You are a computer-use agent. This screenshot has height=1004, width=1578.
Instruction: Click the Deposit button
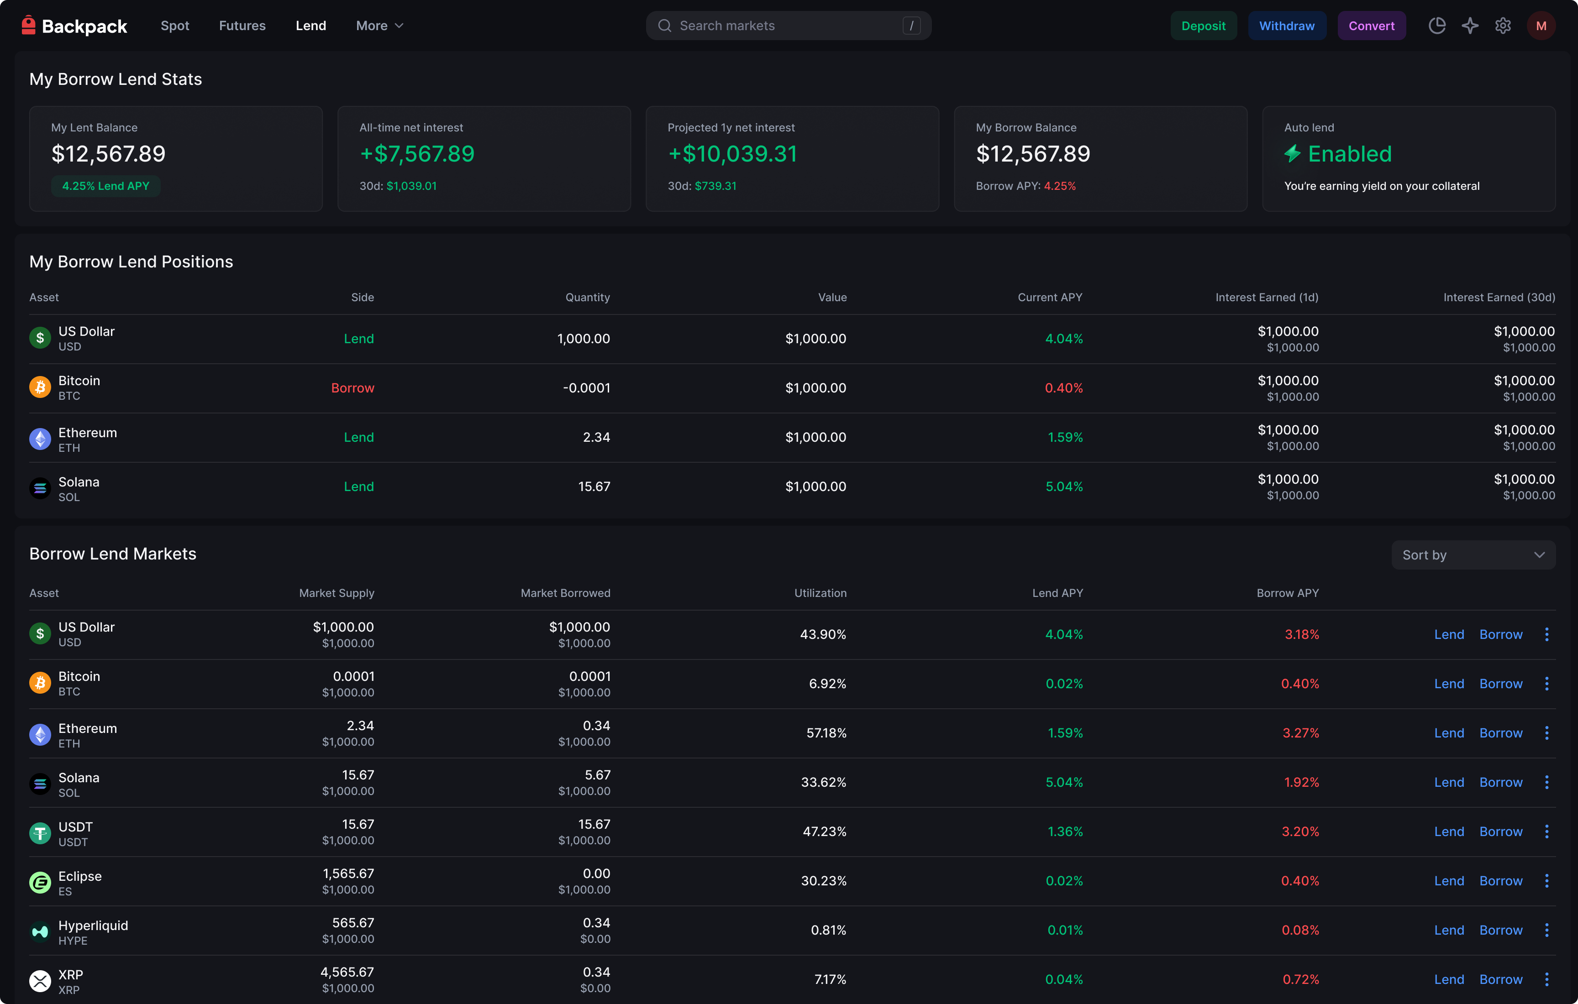pos(1203,26)
